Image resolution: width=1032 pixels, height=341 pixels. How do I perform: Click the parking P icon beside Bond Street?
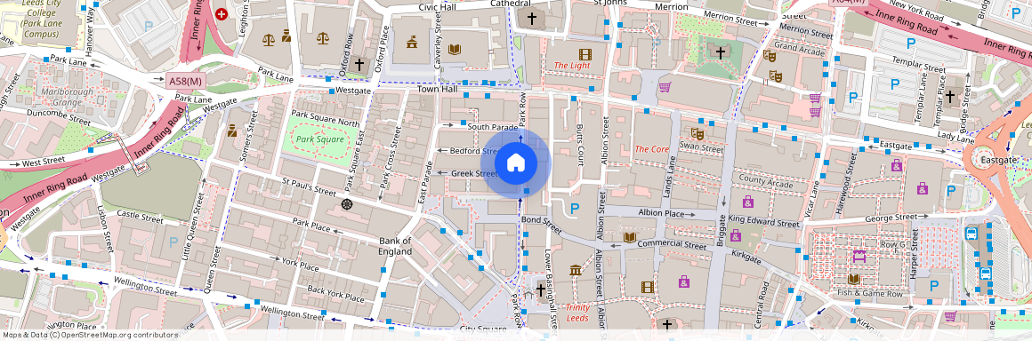click(575, 209)
